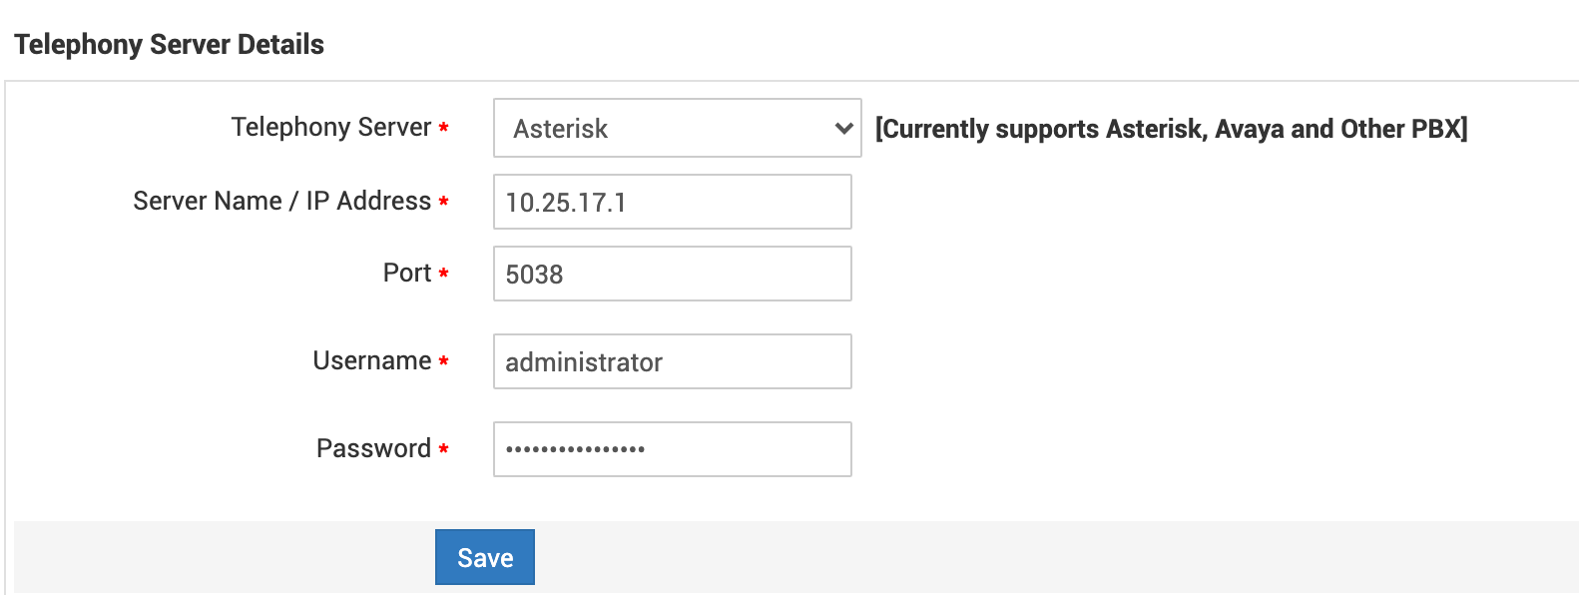Select the Username field containing administrator

(x=672, y=361)
